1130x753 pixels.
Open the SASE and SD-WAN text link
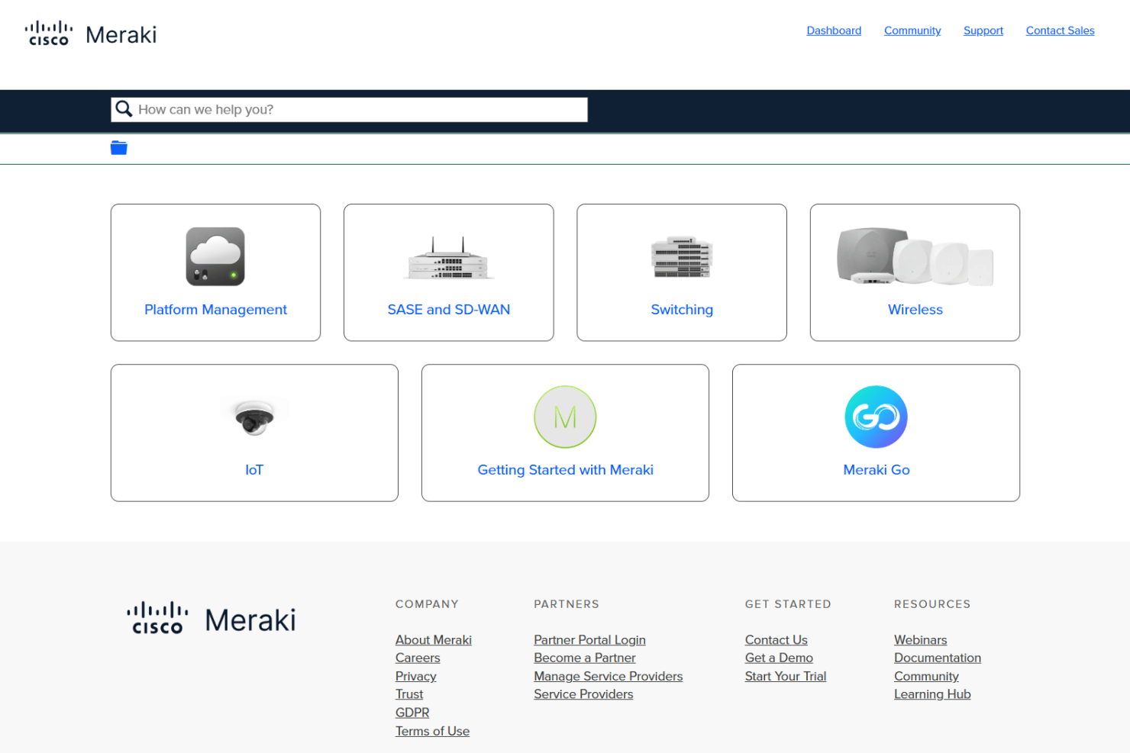[x=449, y=310]
